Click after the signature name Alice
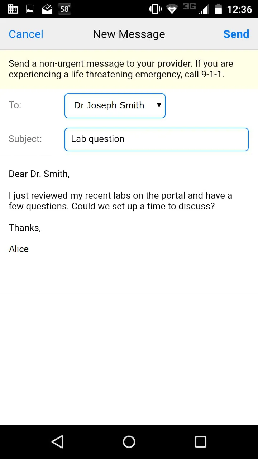Image resolution: width=258 pixels, height=459 pixels. (x=29, y=249)
